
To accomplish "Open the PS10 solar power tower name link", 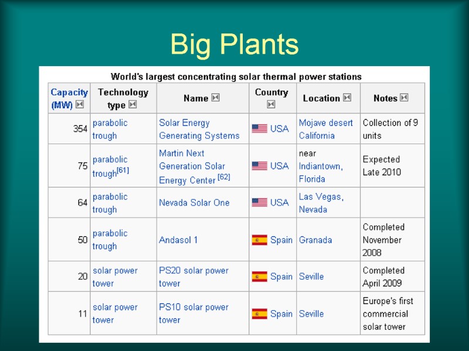I will (x=193, y=314).
